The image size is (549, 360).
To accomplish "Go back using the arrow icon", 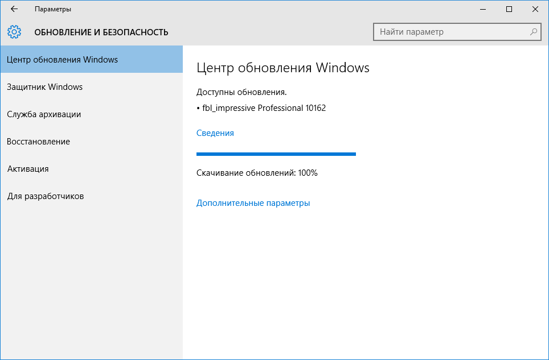I will pos(14,9).
